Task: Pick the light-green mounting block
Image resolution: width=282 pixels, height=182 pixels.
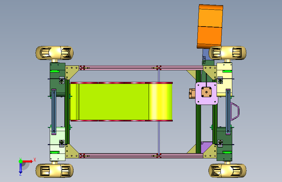Action: coord(58,144)
